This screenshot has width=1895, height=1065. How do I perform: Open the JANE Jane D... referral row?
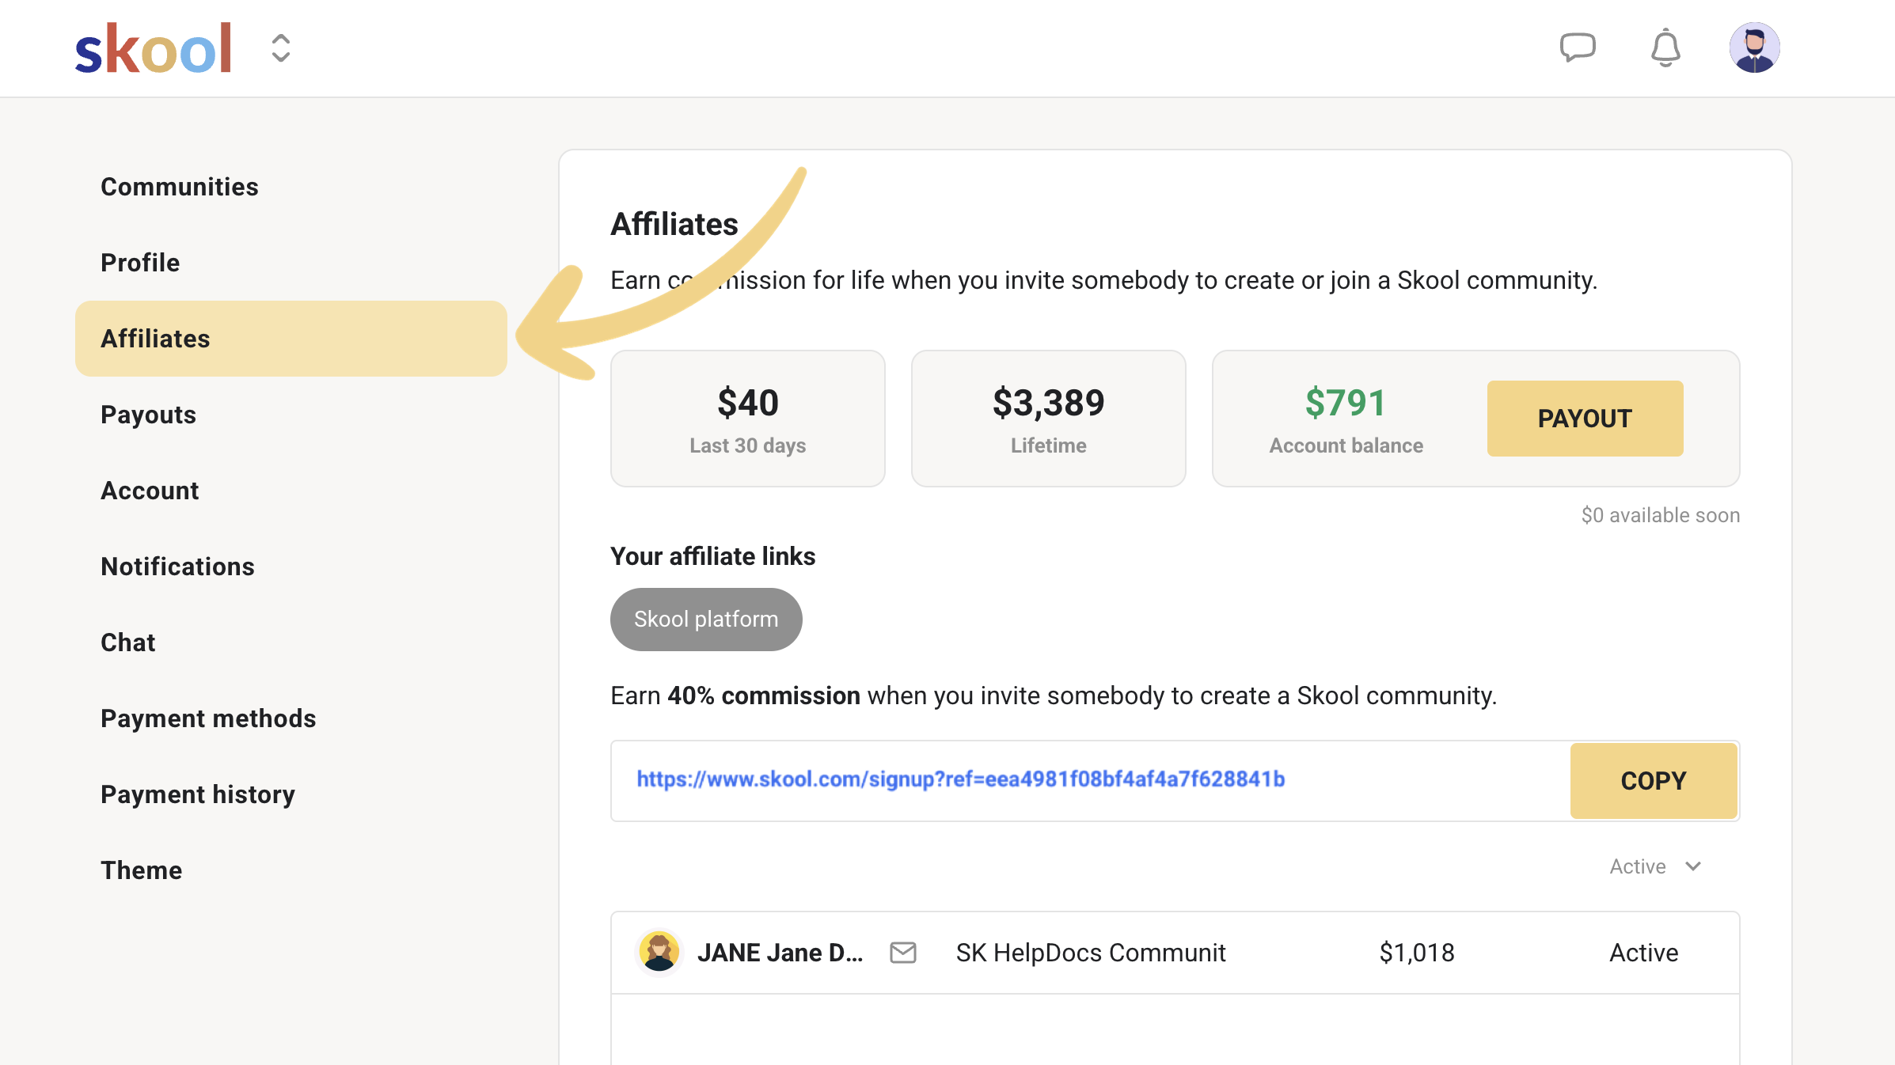click(x=779, y=953)
